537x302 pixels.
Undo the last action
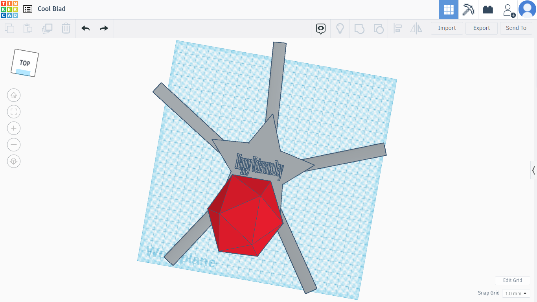click(86, 28)
